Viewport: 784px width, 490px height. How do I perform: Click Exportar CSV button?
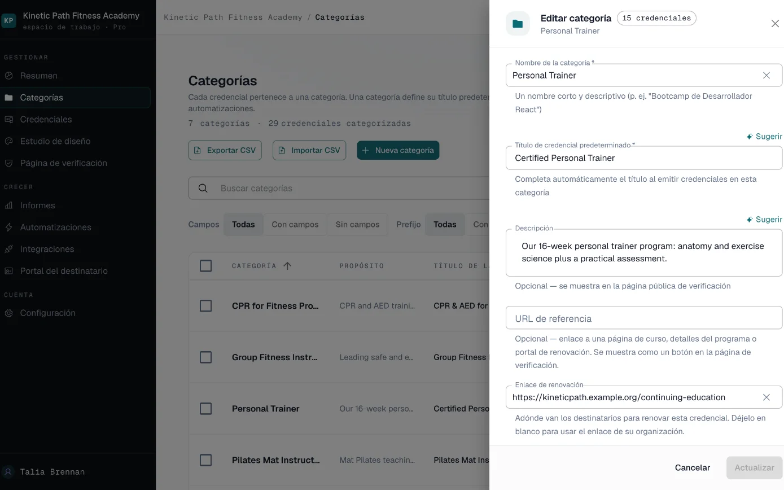pyautogui.click(x=225, y=150)
